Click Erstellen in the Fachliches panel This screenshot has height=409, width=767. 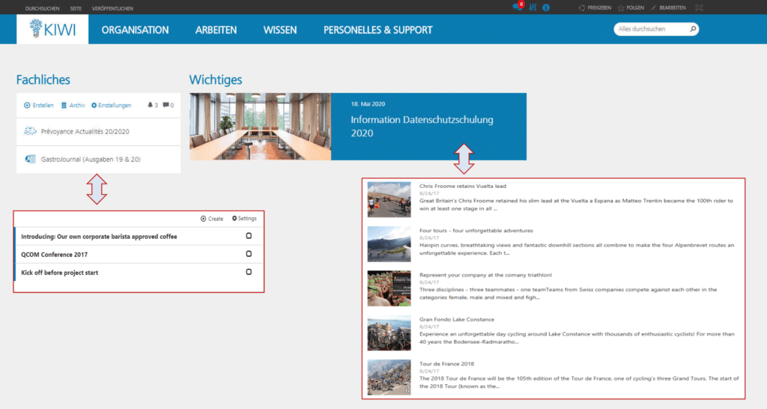coord(39,105)
